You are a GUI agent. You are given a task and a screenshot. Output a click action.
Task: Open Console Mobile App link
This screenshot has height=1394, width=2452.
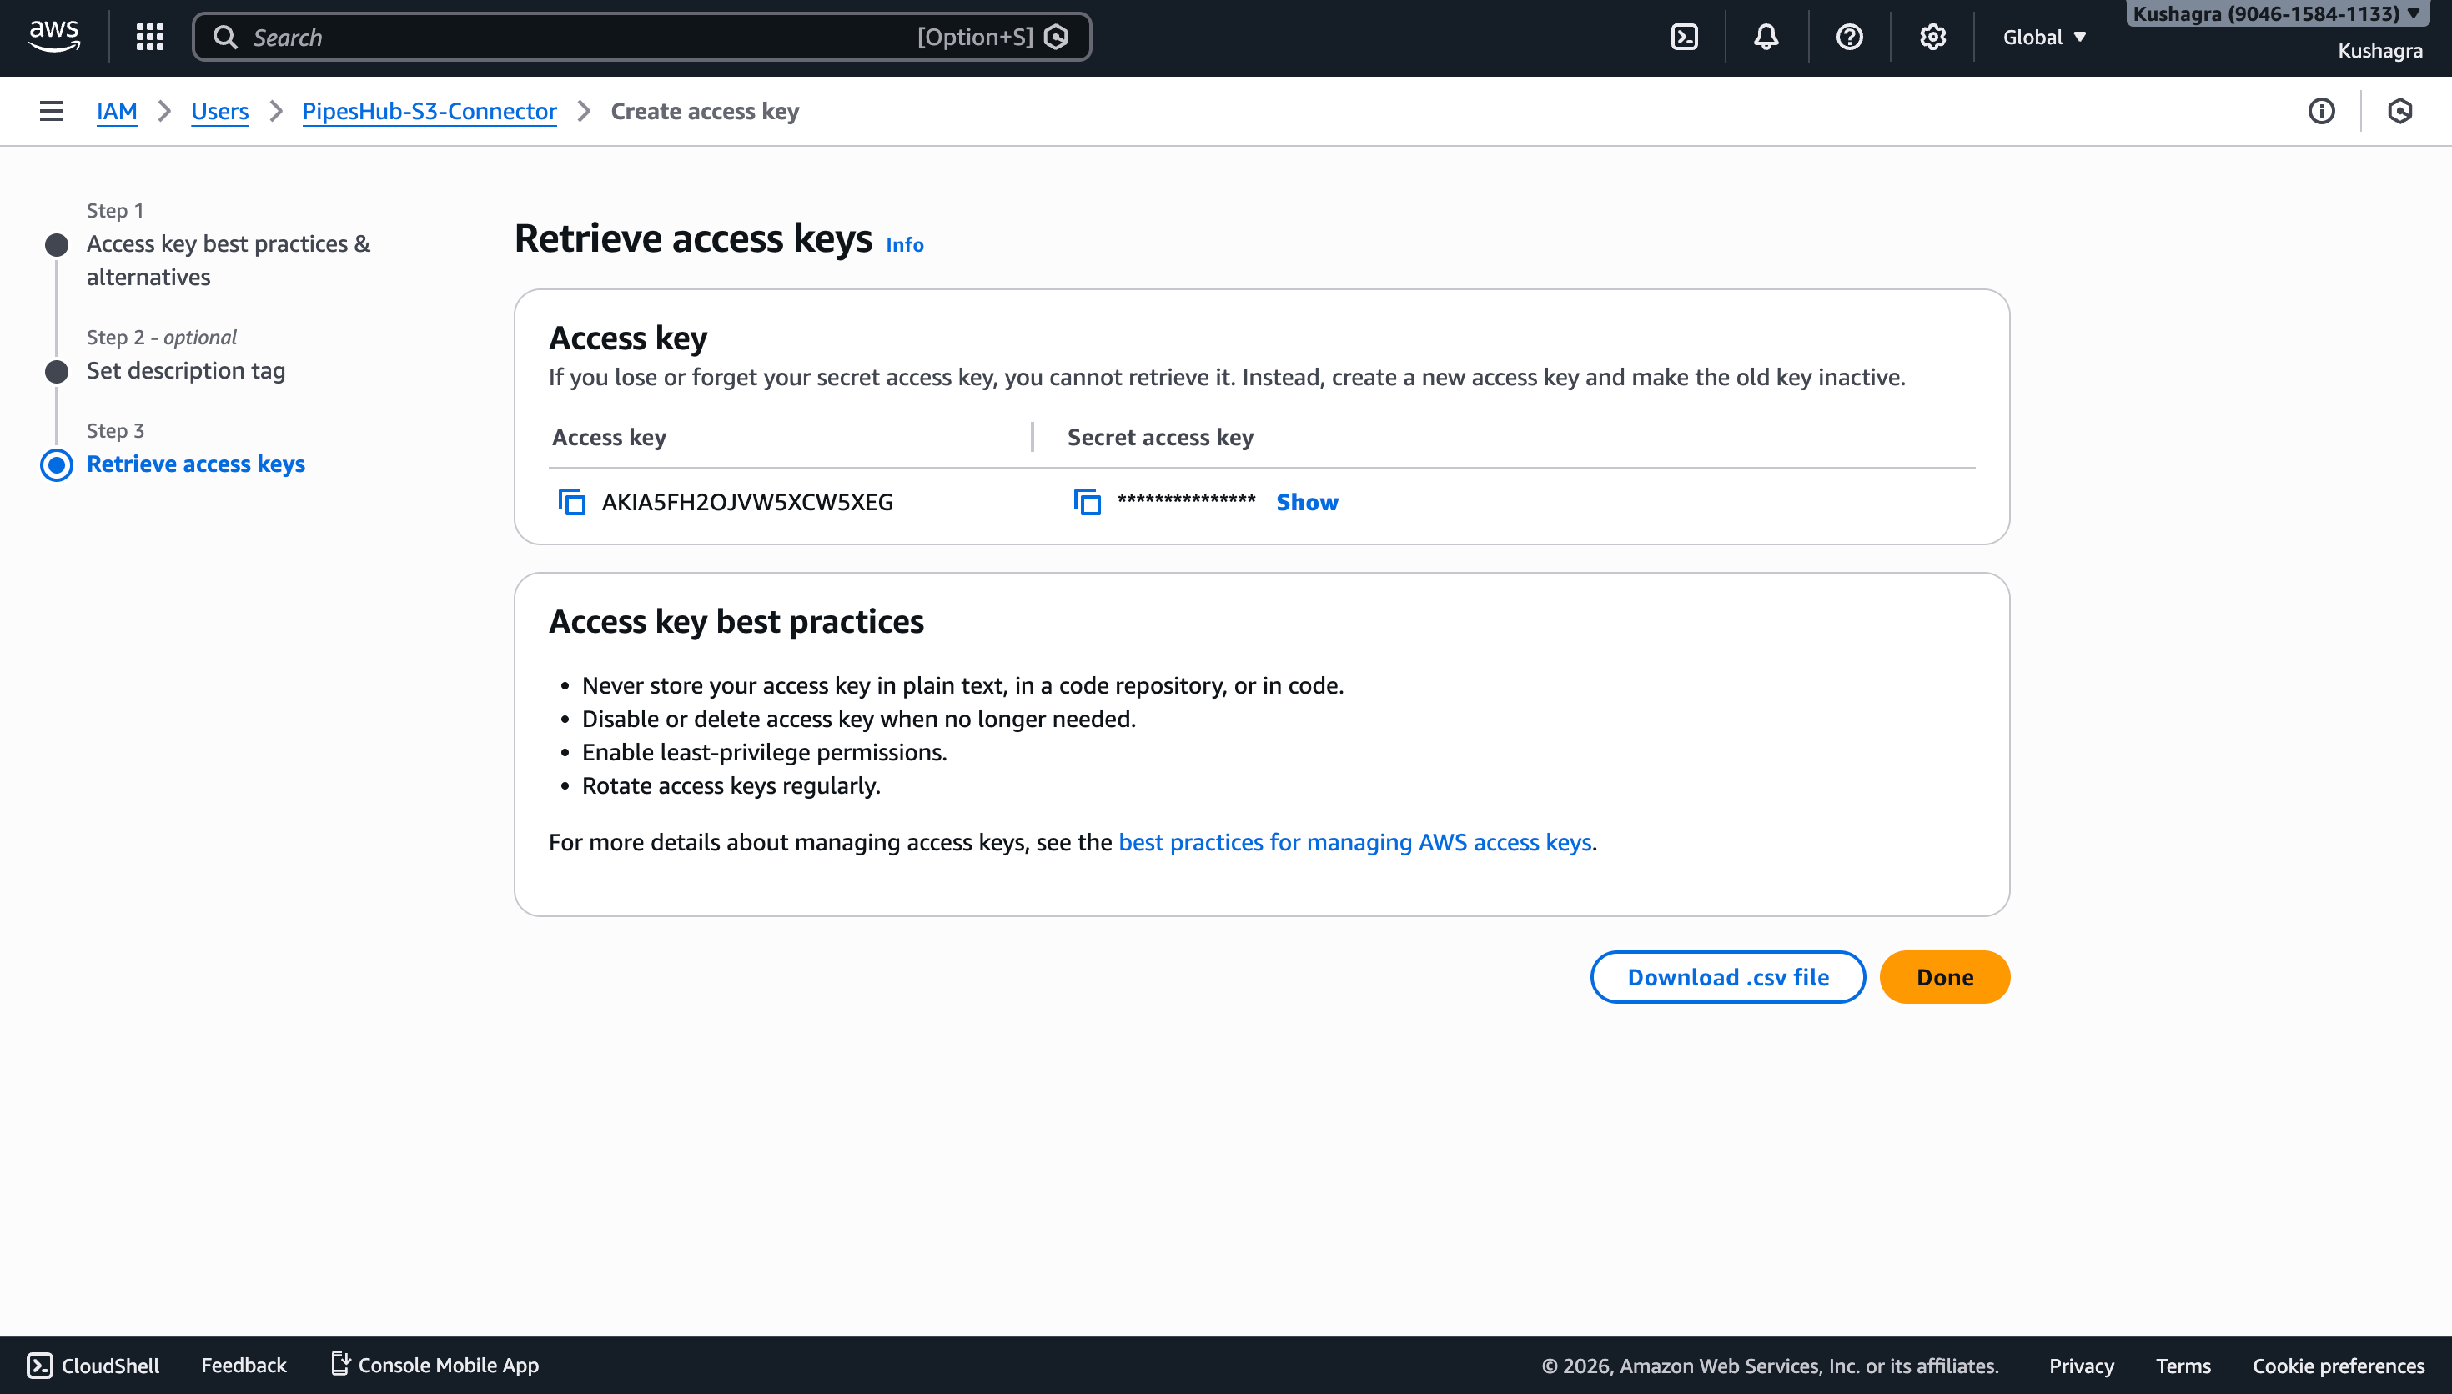pyautogui.click(x=435, y=1366)
